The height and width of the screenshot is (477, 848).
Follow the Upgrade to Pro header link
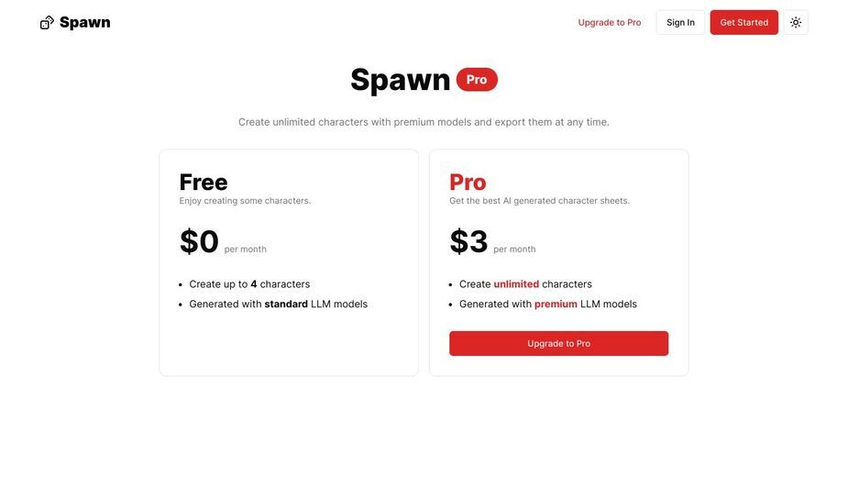[610, 22]
